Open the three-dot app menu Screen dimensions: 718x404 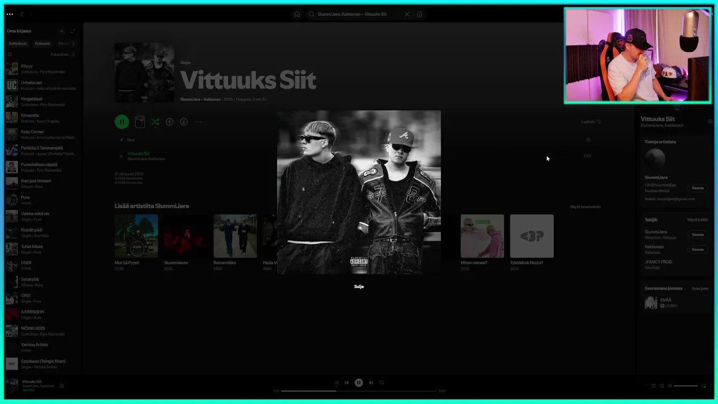click(10, 14)
